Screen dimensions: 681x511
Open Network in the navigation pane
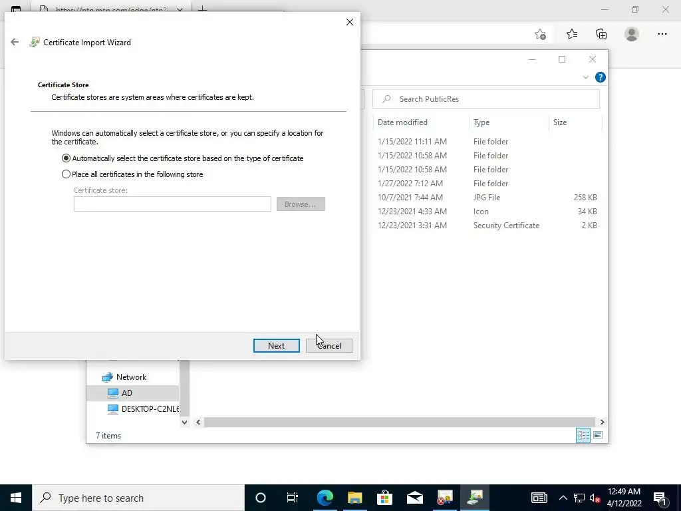pos(131,377)
